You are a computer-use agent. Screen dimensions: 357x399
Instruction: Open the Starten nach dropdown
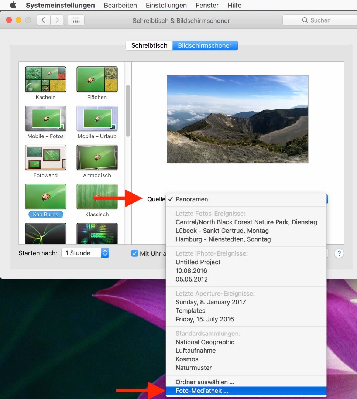pos(85,253)
